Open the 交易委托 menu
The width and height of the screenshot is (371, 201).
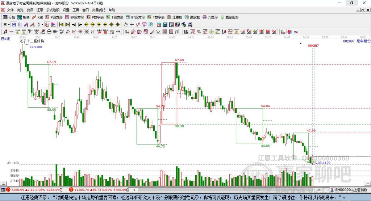click(99, 10)
